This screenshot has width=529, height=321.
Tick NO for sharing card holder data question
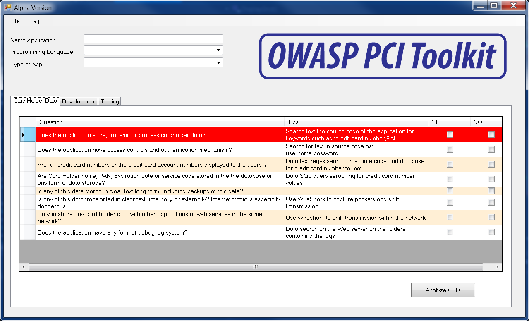pos(491,217)
